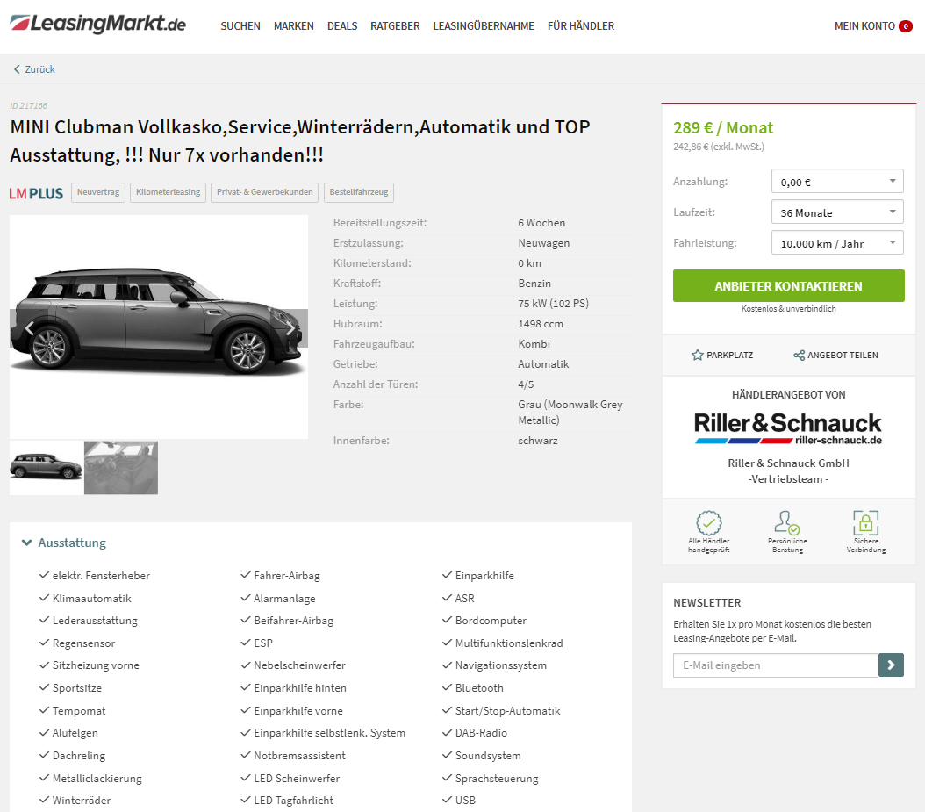
Task: Show the previous car image arrow
Action: coord(30,328)
